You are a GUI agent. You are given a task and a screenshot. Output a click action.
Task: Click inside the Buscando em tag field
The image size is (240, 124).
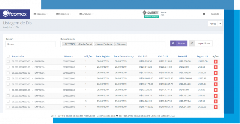(x=113, y=44)
